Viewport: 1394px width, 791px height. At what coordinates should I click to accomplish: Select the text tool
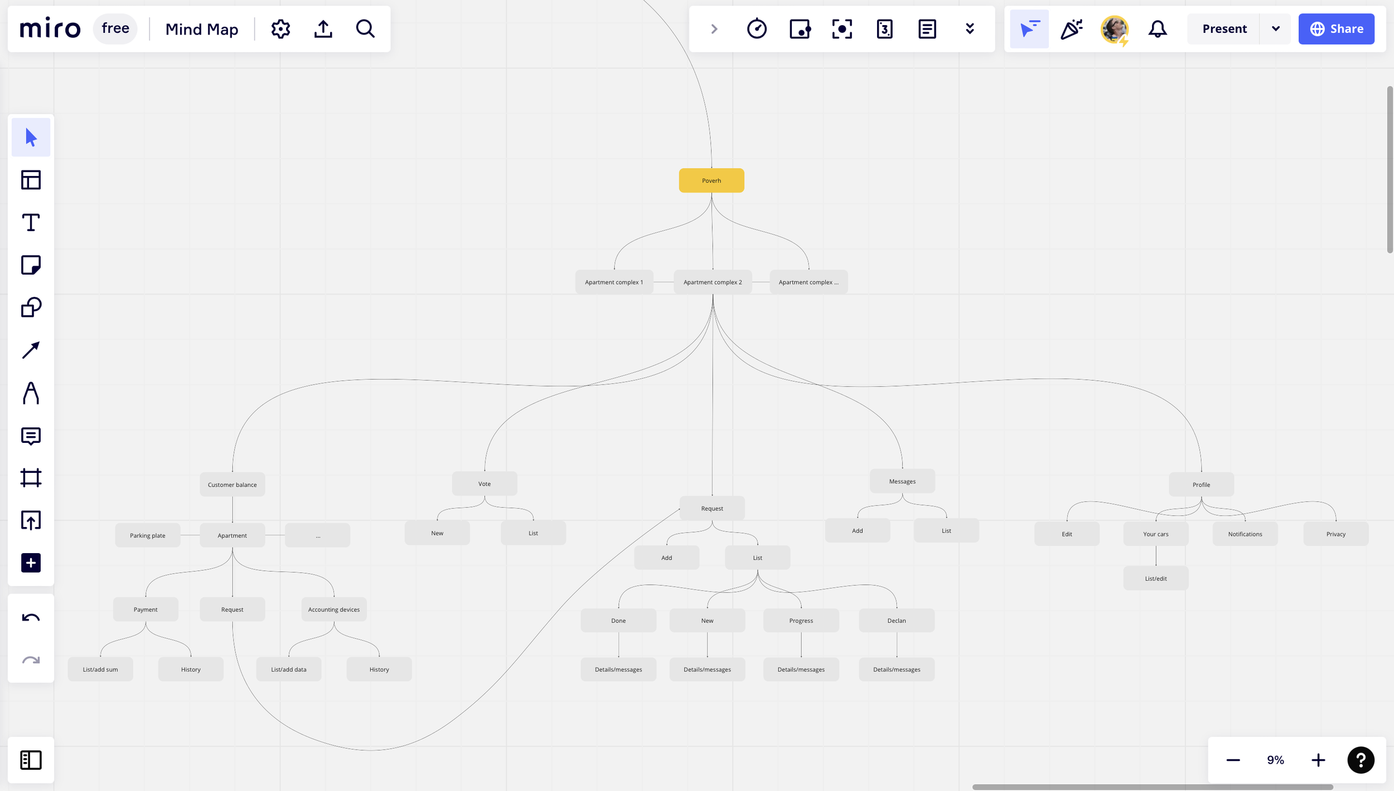pyautogui.click(x=31, y=223)
